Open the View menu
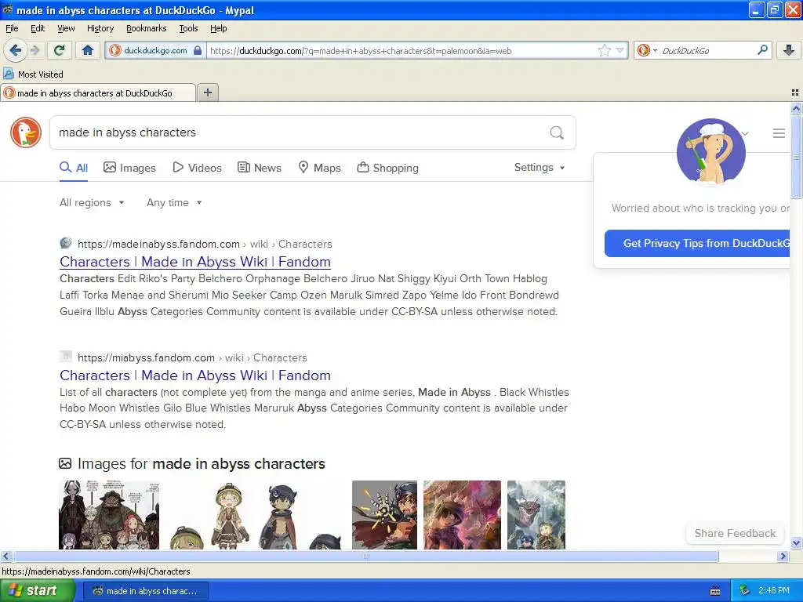Image resolution: width=803 pixels, height=602 pixels. (66, 28)
